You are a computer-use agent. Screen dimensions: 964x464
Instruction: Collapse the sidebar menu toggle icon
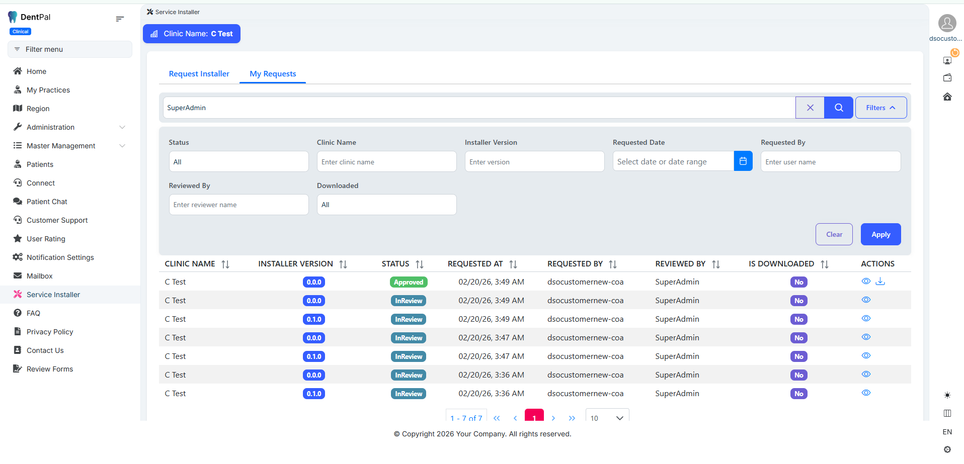coord(120,19)
